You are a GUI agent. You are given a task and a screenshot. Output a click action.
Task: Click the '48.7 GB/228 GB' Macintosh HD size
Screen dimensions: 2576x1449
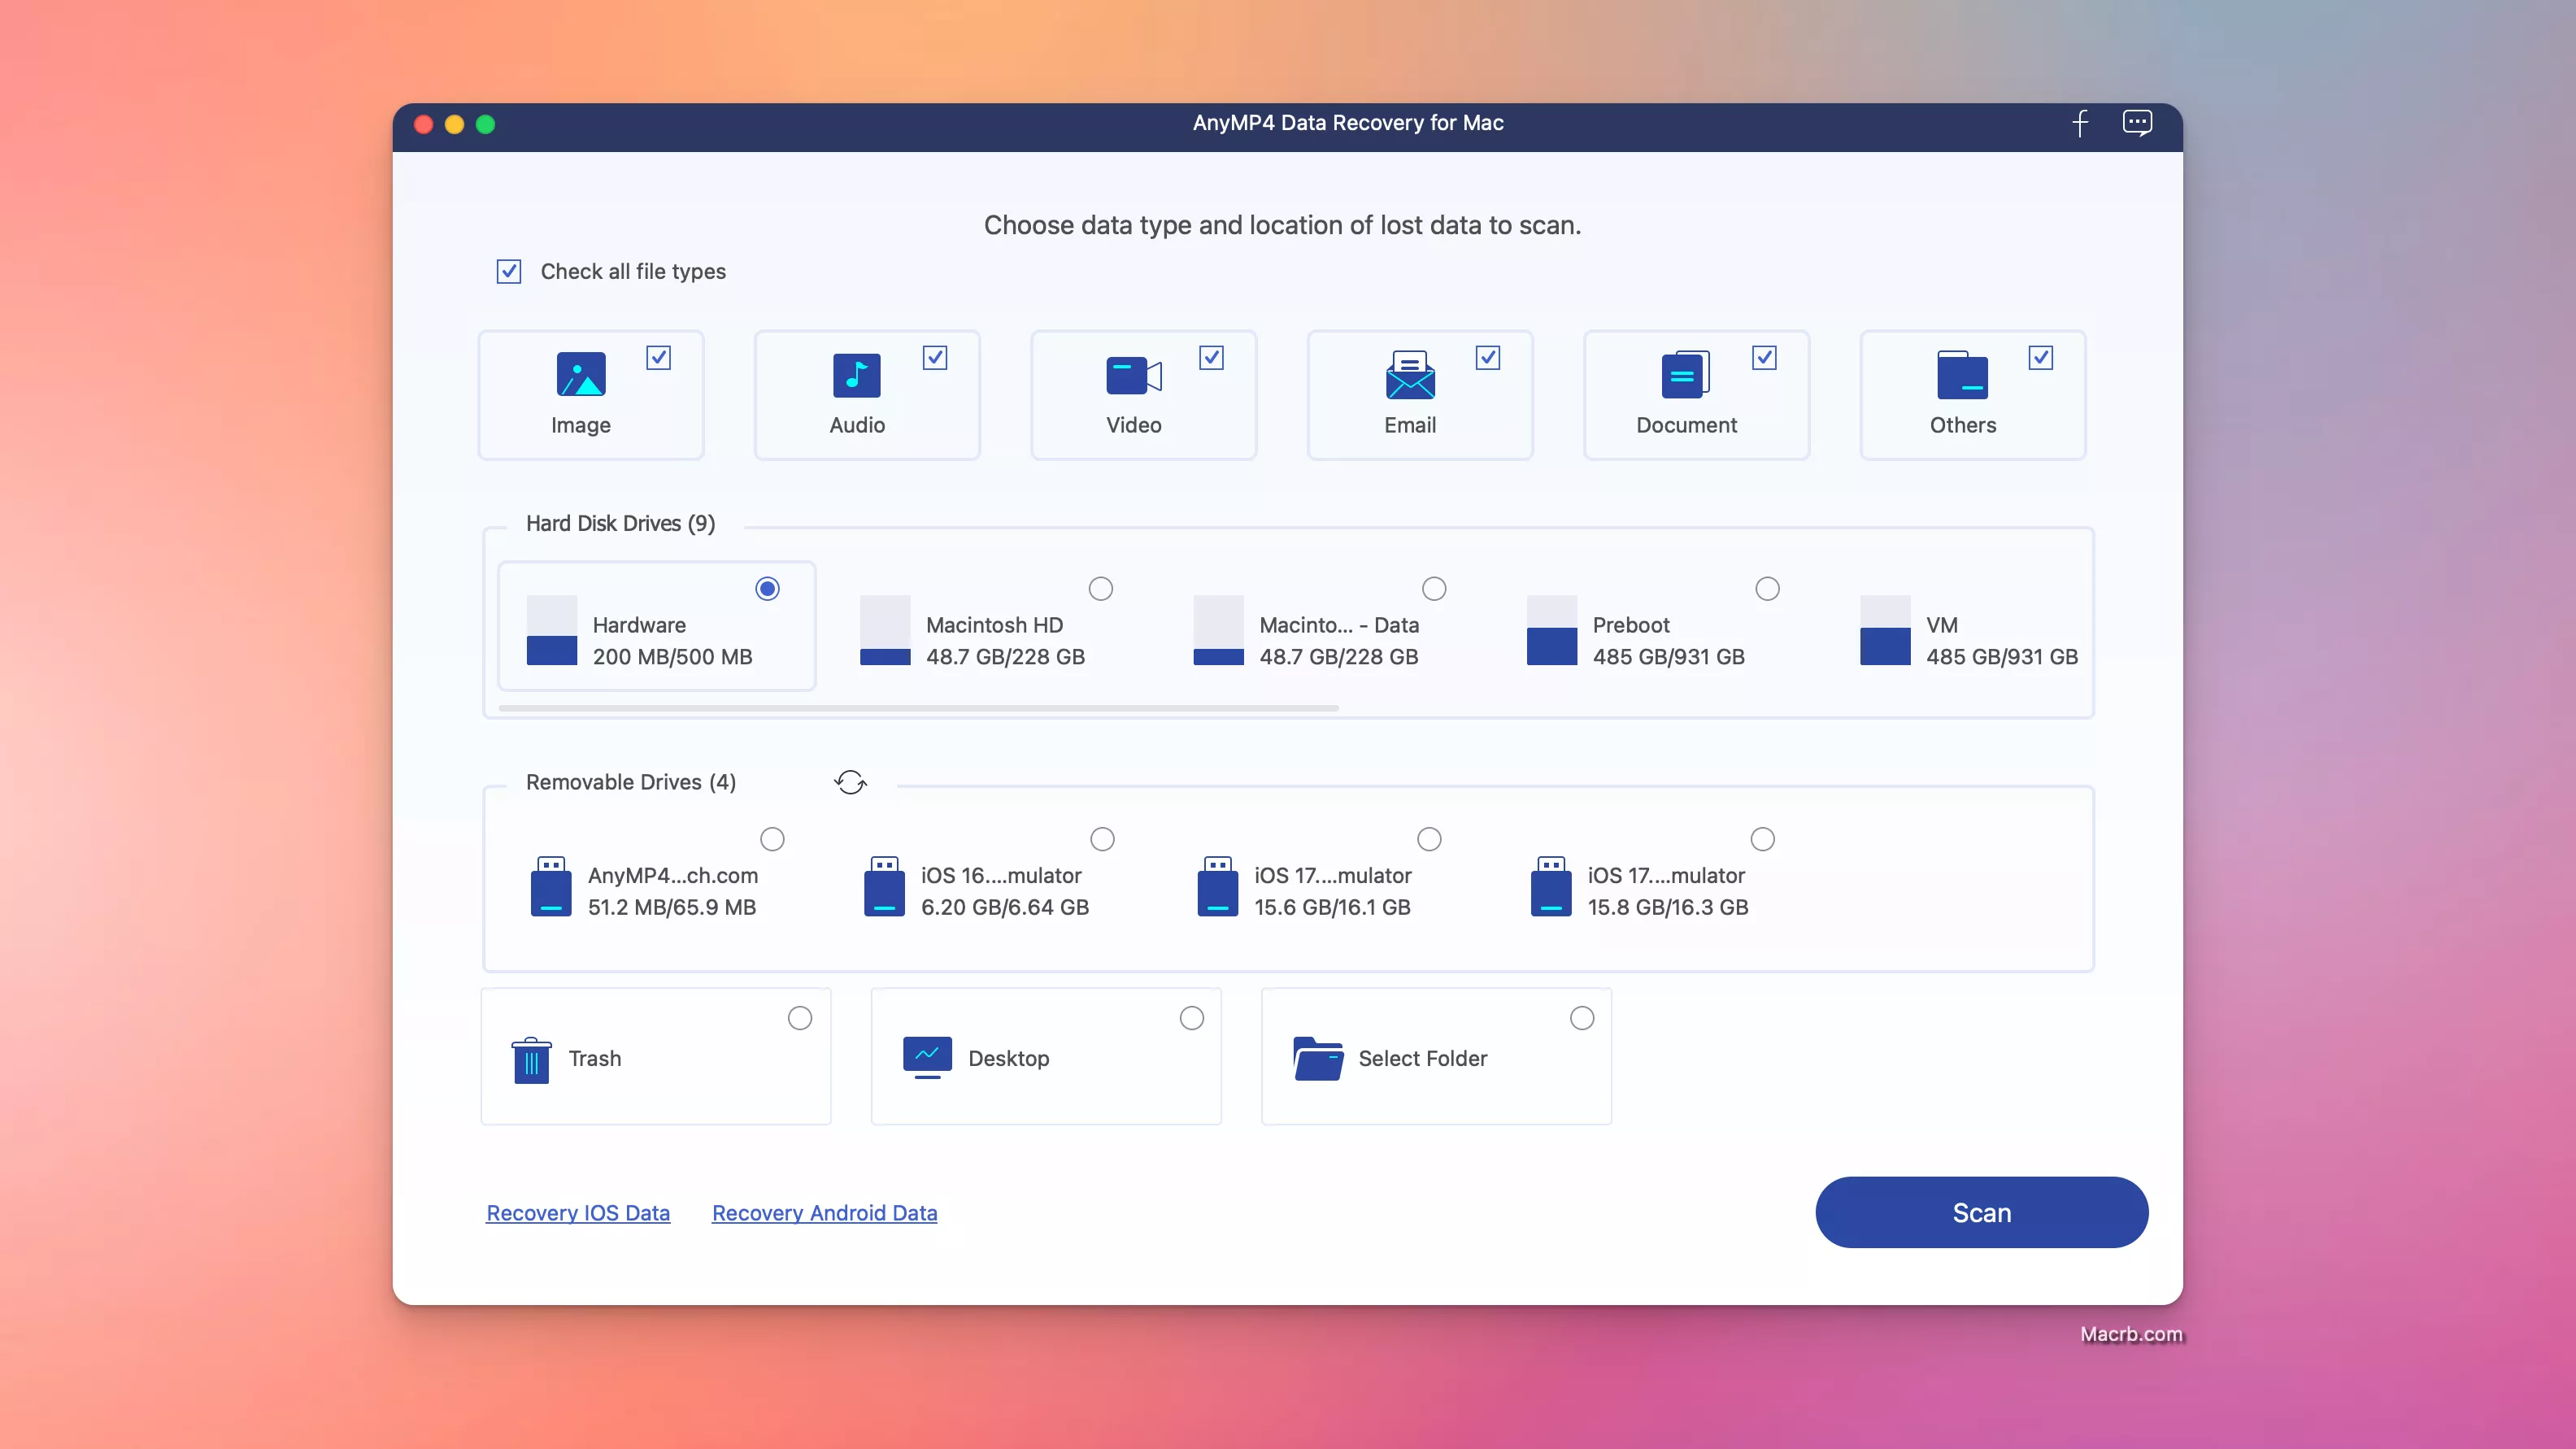pyautogui.click(x=1005, y=657)
